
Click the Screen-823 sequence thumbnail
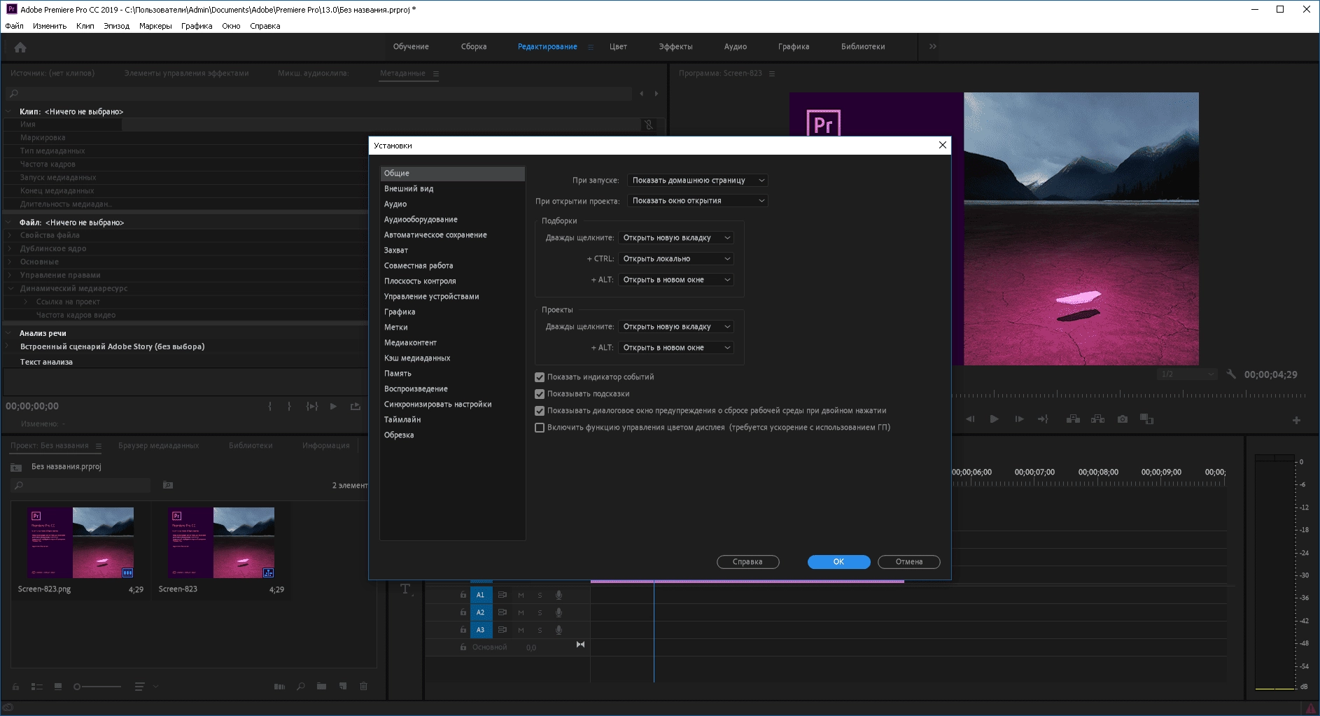point(221,542)
